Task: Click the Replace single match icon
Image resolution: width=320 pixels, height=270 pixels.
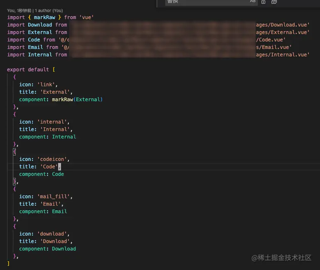Action: click(263, 2)
